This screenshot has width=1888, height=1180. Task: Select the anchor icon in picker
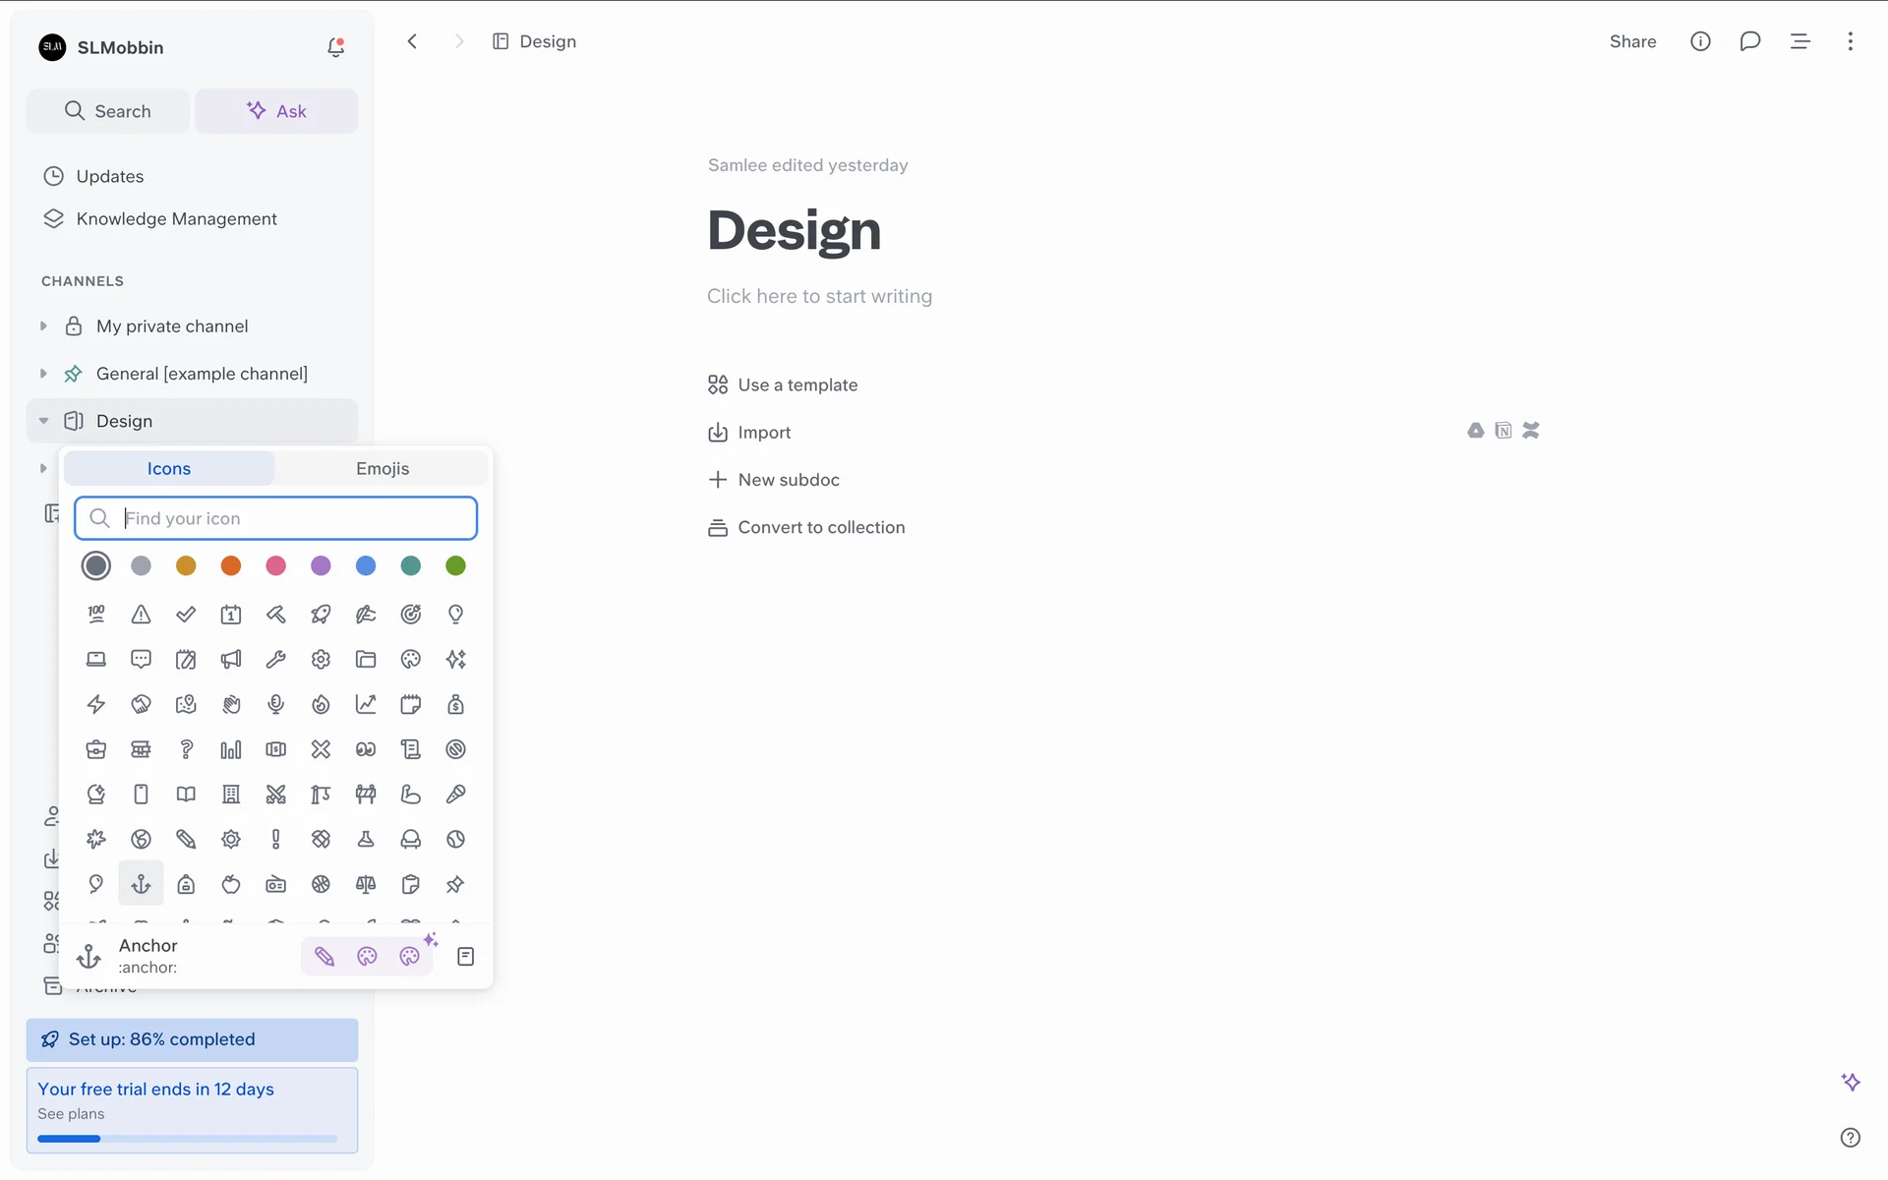coord(141,884)
